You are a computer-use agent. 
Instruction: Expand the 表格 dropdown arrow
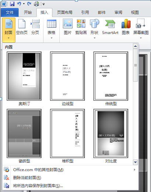click(52, 38)
